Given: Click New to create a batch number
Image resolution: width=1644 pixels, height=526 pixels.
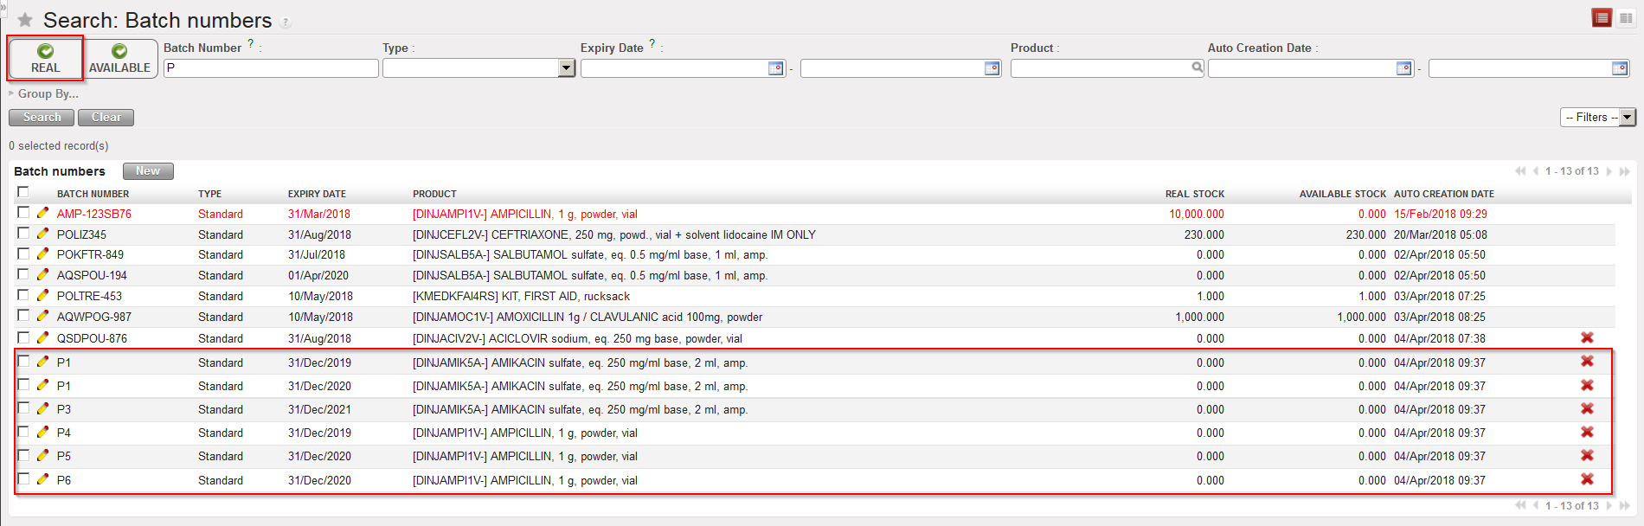Looking at the screenshot, I should click(x=148, y=171).
